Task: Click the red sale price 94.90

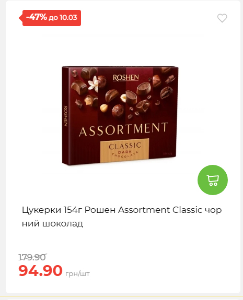Action: (40, 270)
